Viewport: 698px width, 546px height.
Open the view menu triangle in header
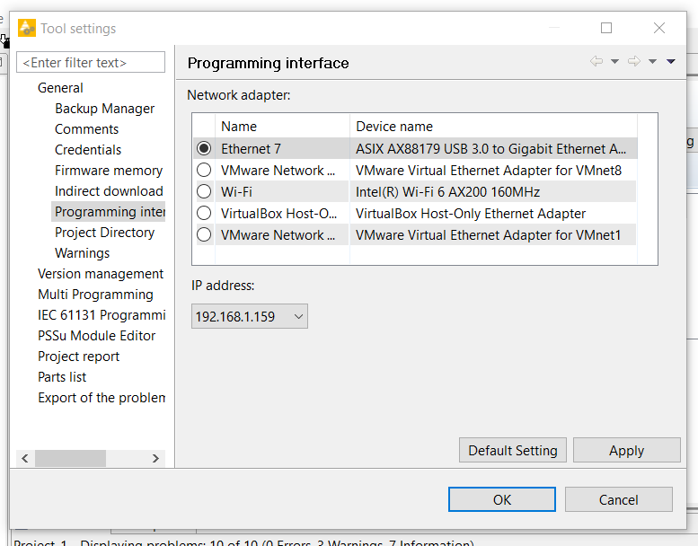point(671,61)
